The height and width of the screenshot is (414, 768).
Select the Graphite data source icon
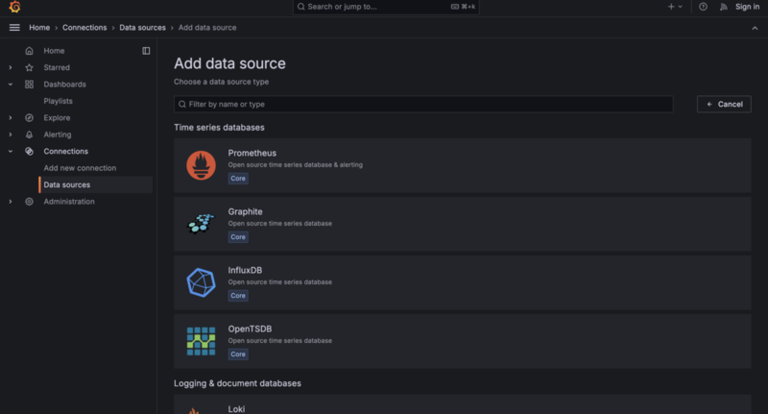point(201,224)
